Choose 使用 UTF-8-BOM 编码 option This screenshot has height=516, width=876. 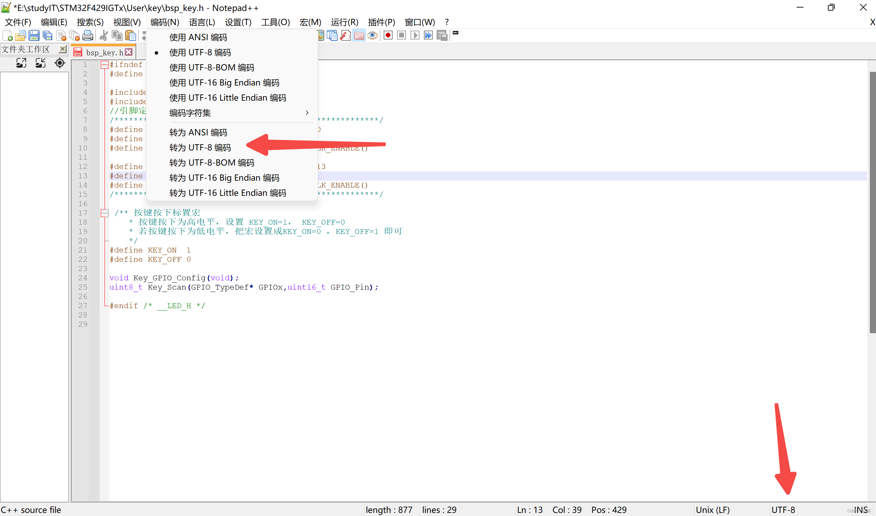click(232, 67)
